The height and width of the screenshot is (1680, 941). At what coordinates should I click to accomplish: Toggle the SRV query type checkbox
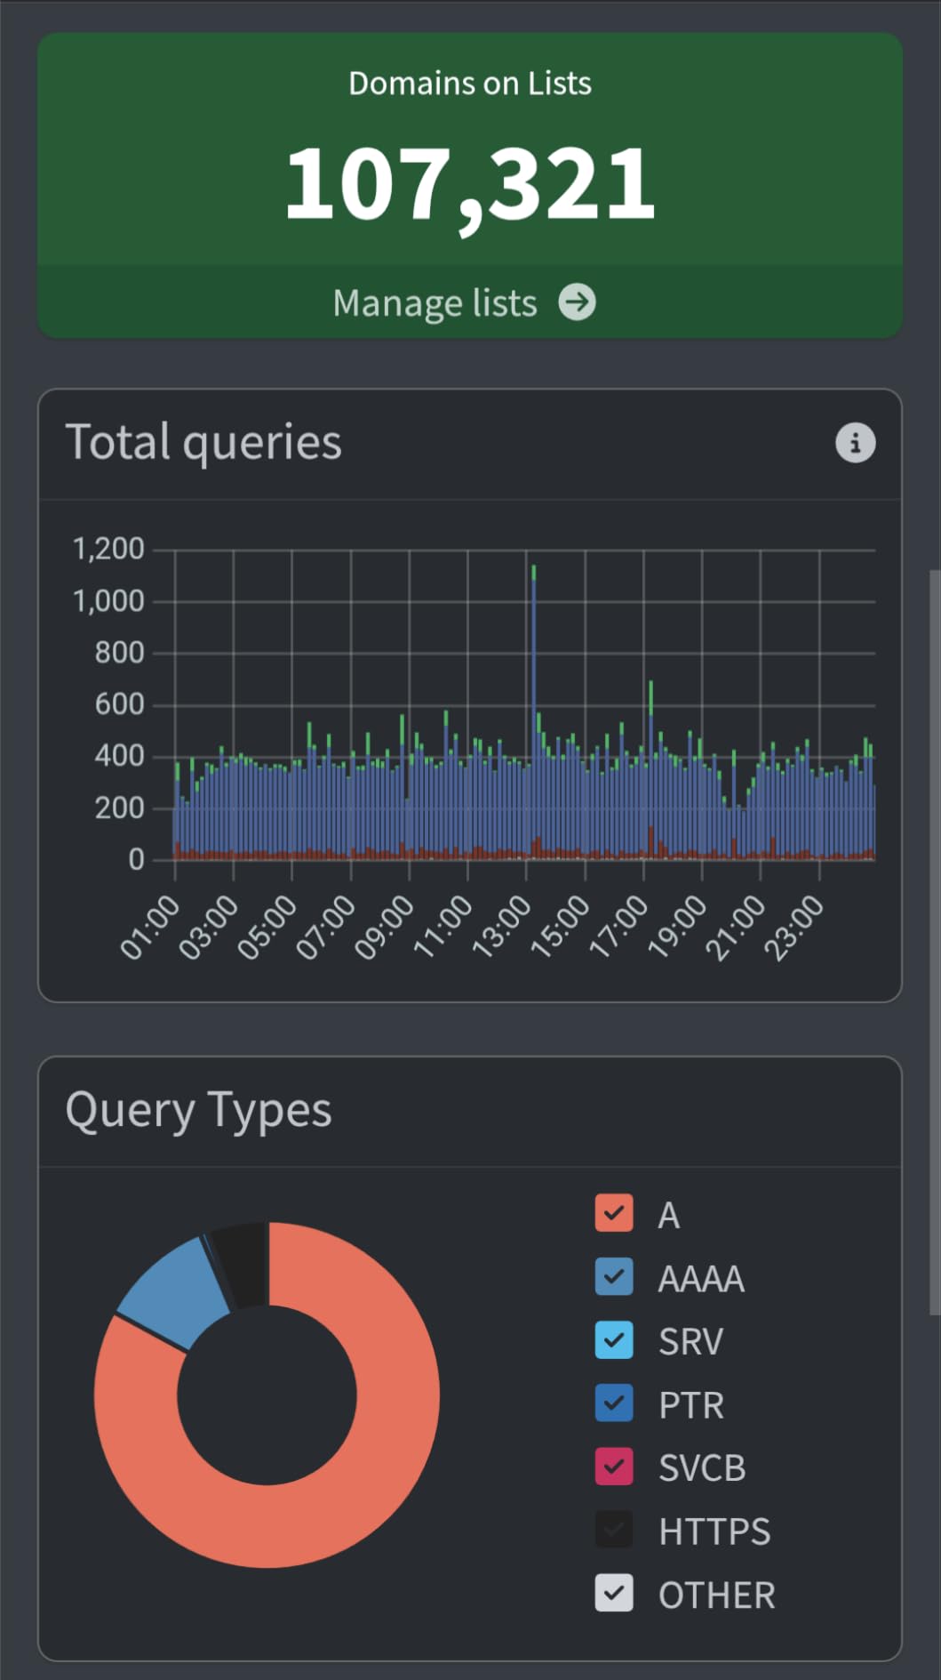click(x=614, y=1340)
